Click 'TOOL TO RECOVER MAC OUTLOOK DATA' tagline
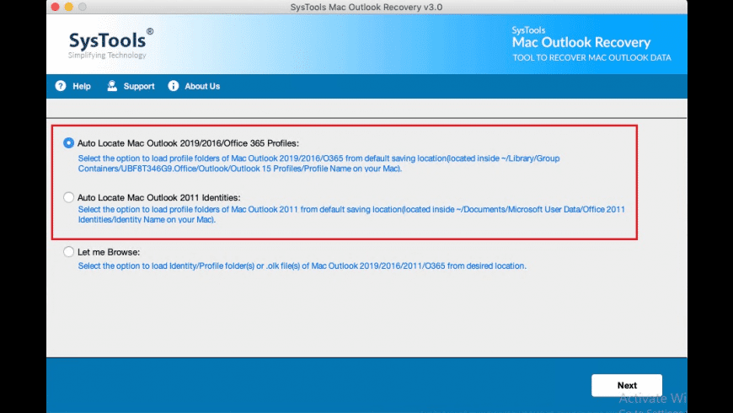Image resolution: width=733 pixels, height=413 pixels. click(591, 57)
